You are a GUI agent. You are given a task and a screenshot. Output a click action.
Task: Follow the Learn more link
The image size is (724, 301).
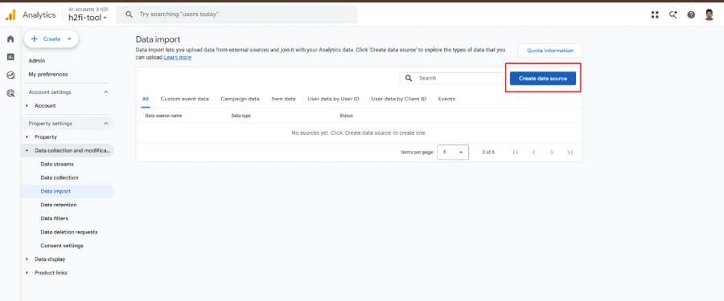[x=178, y=58]
